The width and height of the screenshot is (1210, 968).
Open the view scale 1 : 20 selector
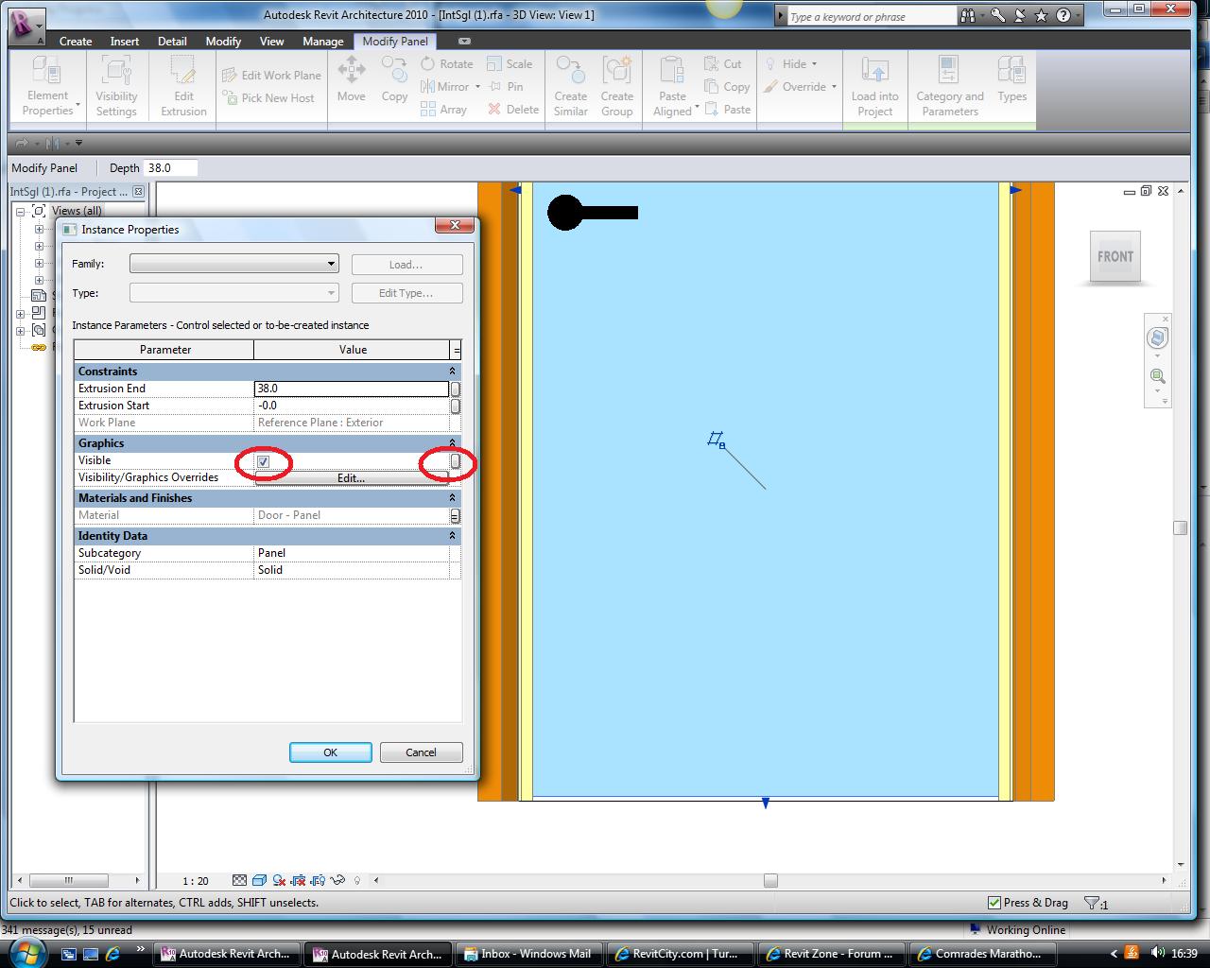196,881
